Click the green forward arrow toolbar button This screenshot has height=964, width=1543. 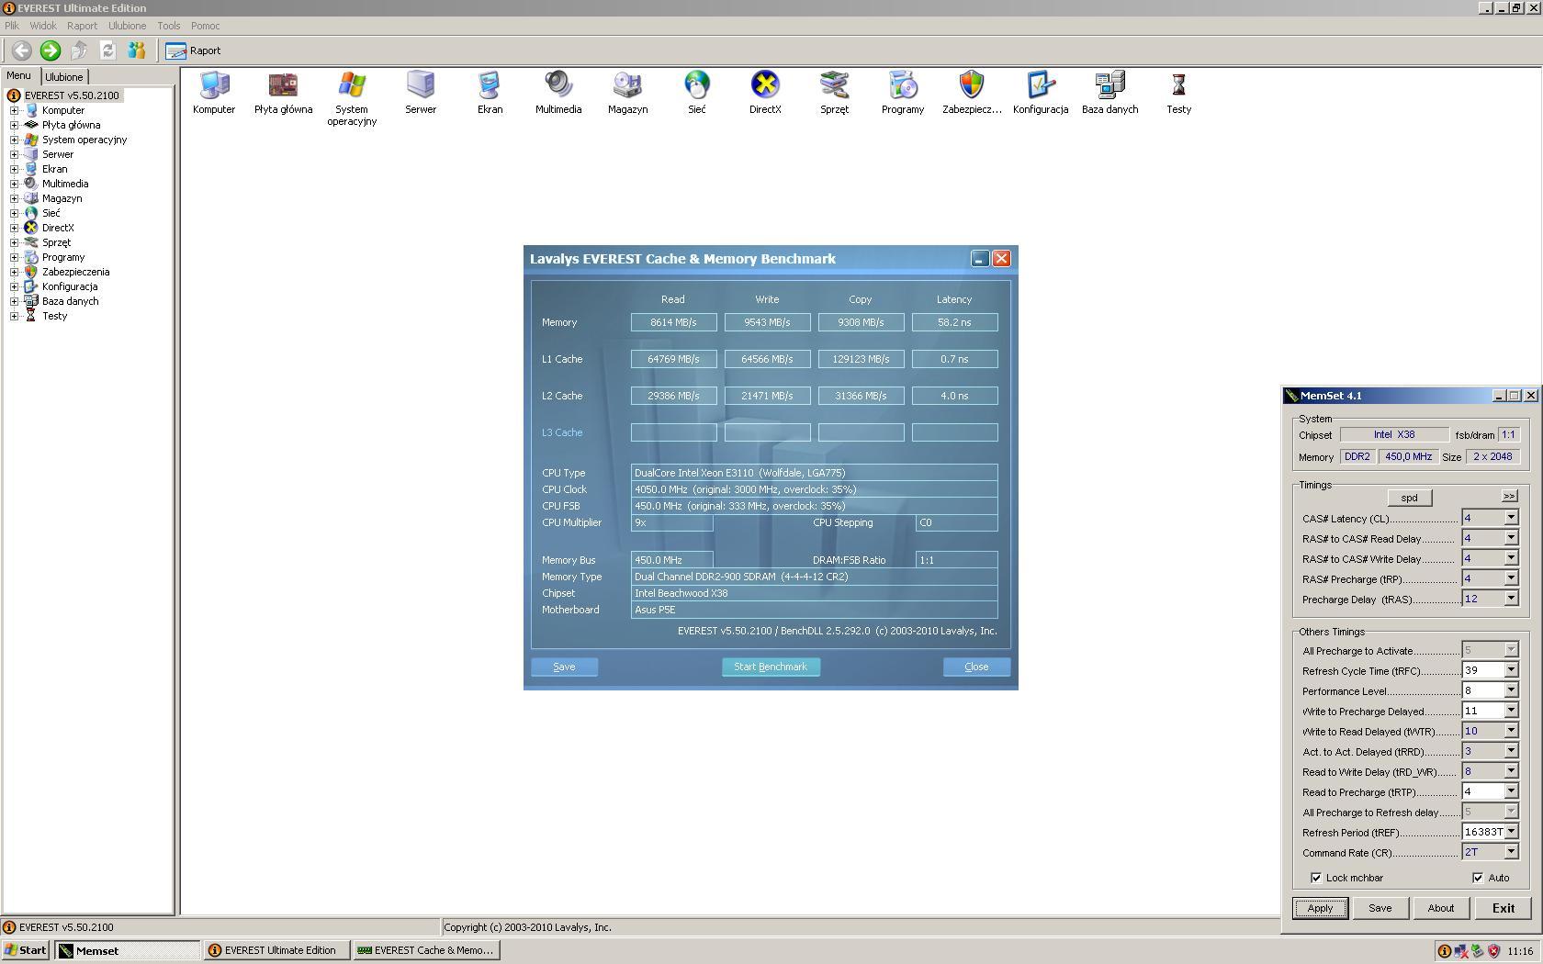click(x=51, y=51)
